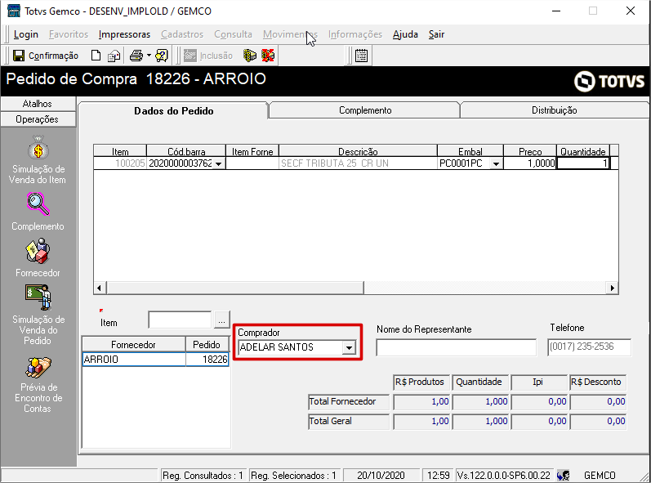Click the Item Forne cell in row
Screen dimensions: 651x483
[252, 163]
